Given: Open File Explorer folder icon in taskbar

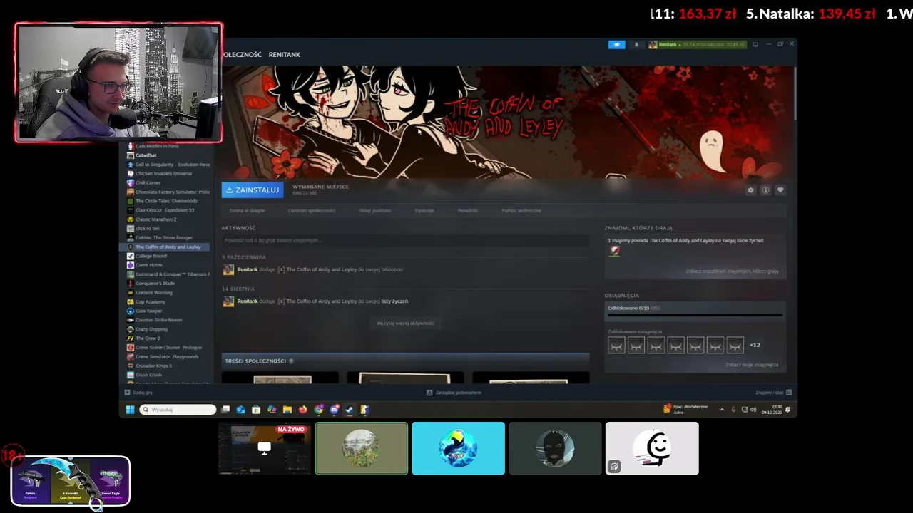Looking at the screenshot, I should pos(287,410).
